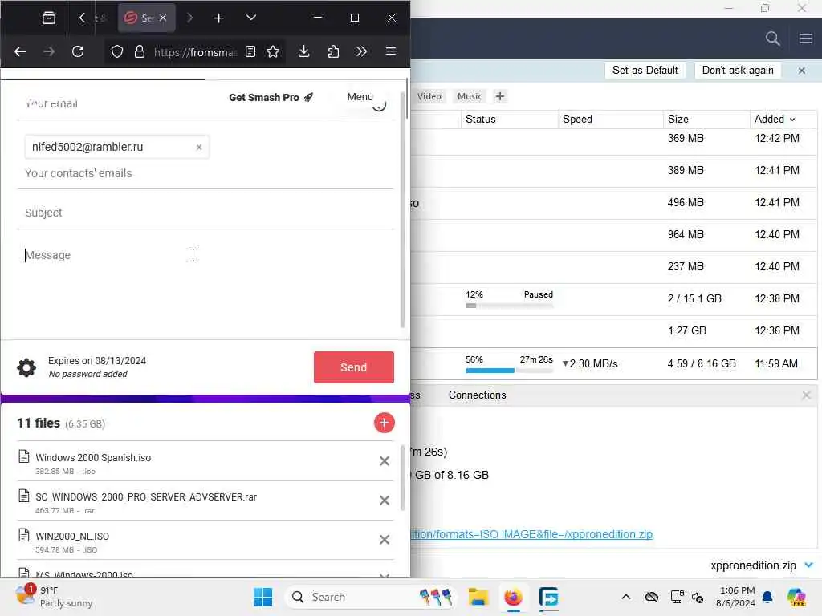Click the Firefox forward arrow button
This screenshot has height=616, width=822.
point(49,51)
